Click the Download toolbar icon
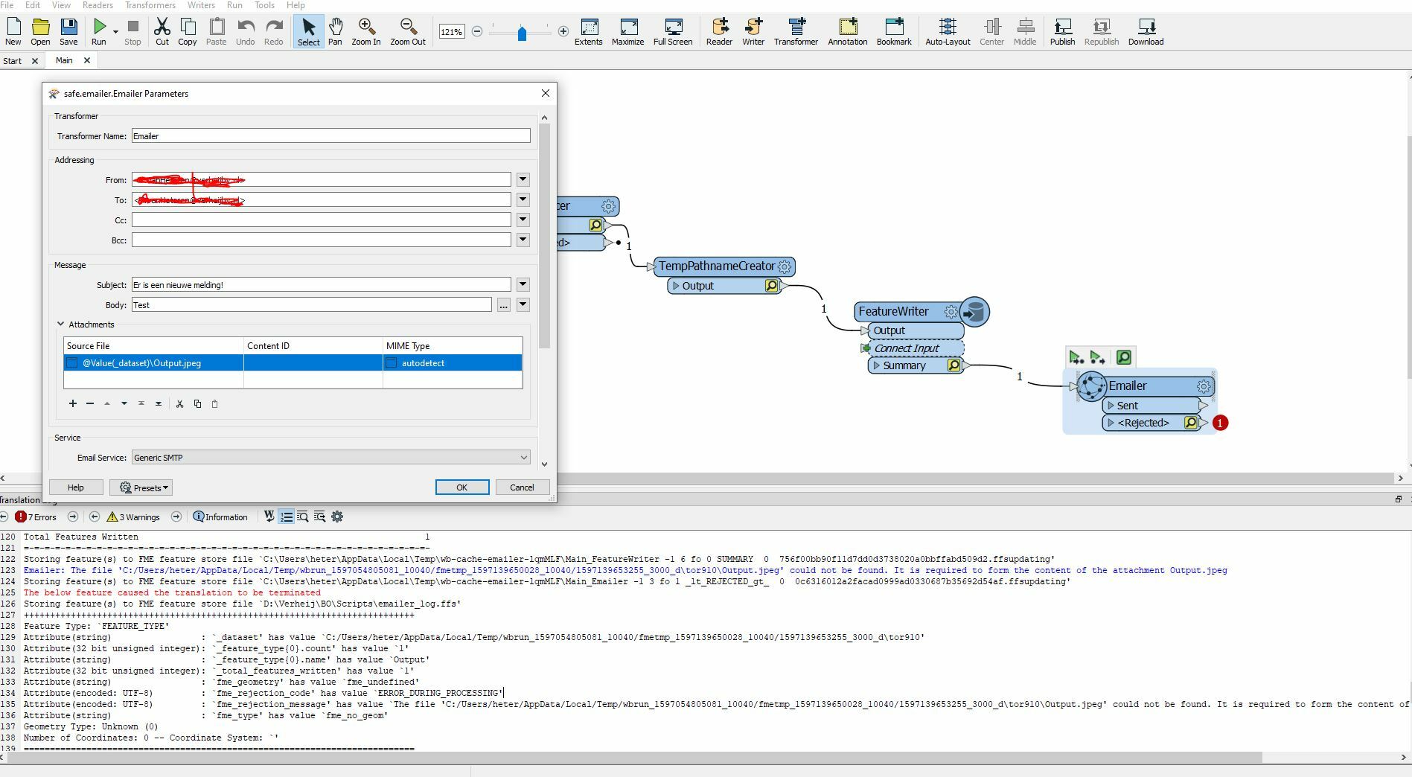This screenshot has width=1412, height=777. pyautogui.click(x=1146, y=31)
